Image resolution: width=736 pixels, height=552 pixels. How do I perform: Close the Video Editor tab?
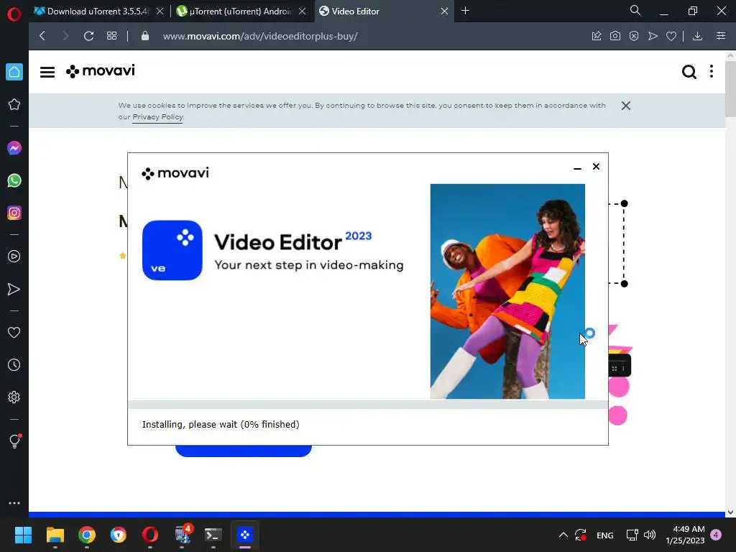[x=444, y=11]
